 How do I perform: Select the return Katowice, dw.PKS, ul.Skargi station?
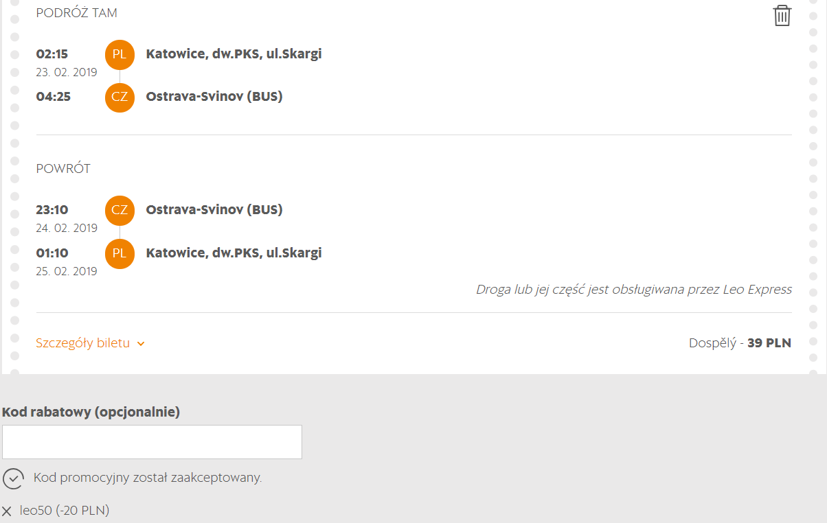point(234,253)
